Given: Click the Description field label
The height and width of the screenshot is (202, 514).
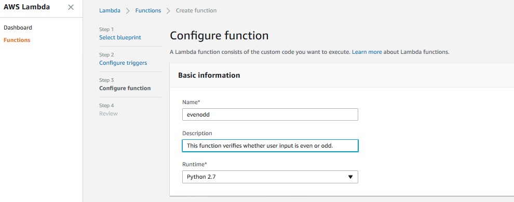Looking at the screenshot, I should click(x=197, y=133).
